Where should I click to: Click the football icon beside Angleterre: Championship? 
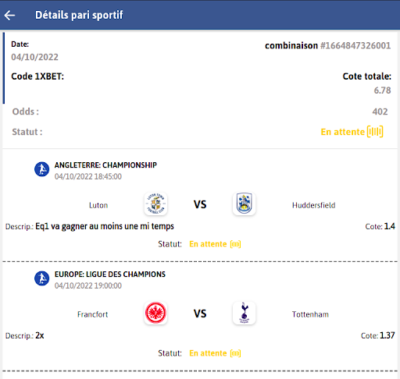[42, 169]
